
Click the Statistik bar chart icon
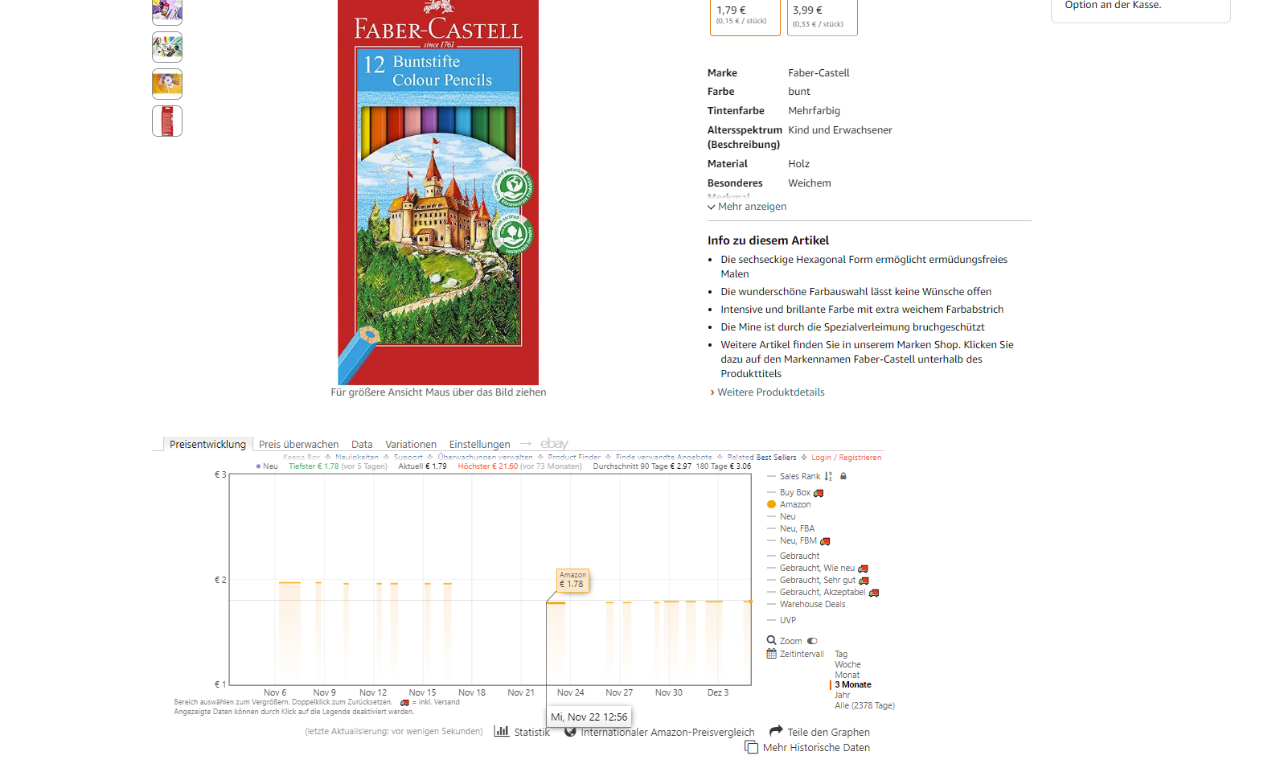pos(502,731)
